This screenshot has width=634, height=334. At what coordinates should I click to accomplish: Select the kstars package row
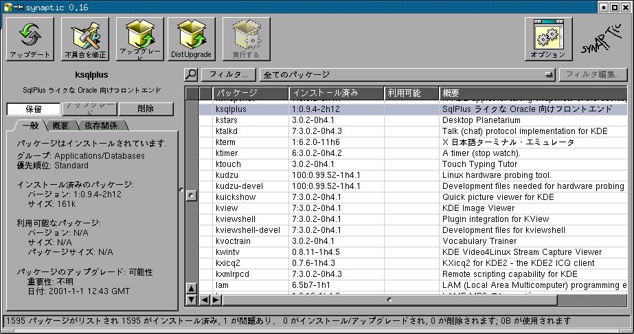click(x=413, y=120)
